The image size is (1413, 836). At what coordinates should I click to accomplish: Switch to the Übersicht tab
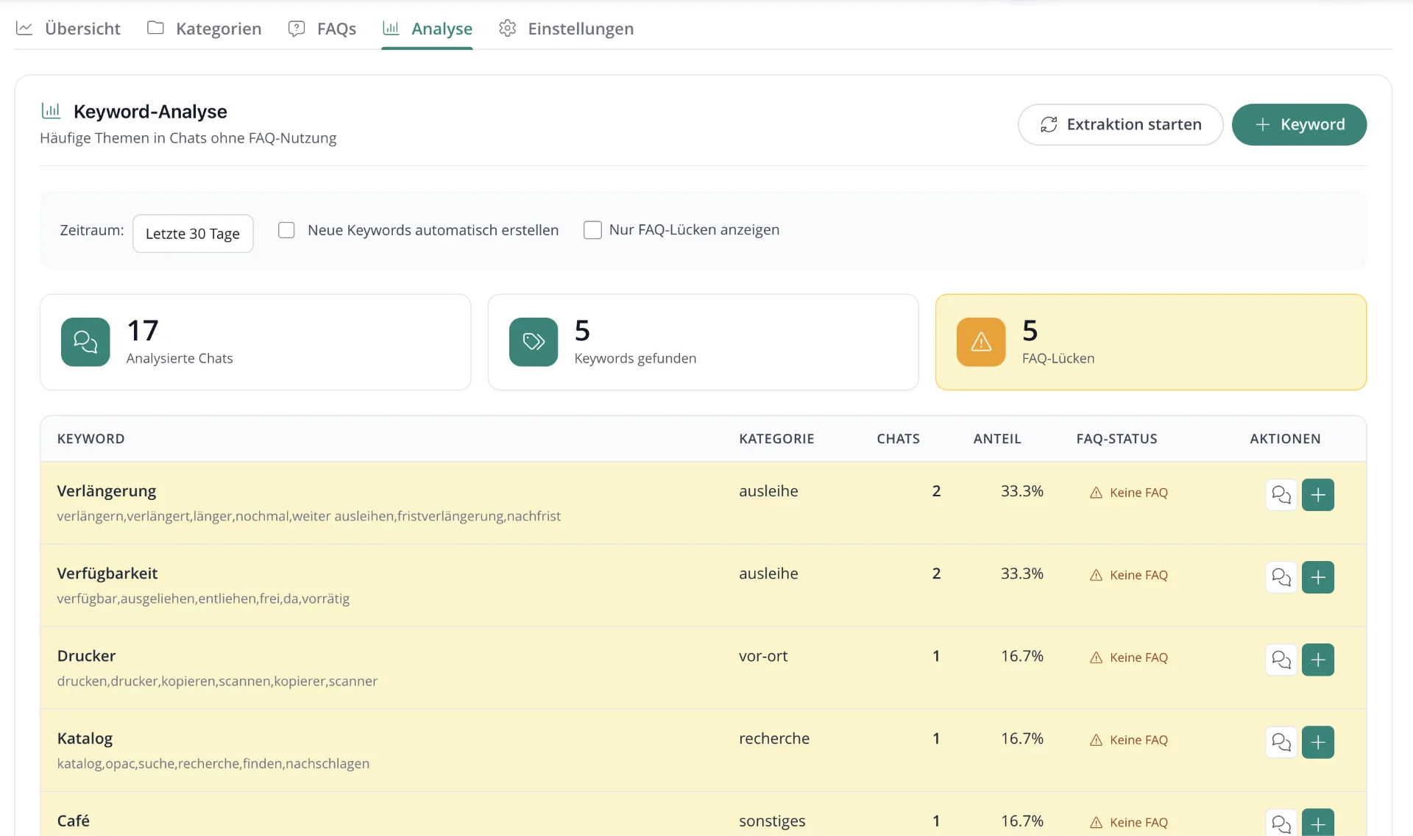pos(68,29)
